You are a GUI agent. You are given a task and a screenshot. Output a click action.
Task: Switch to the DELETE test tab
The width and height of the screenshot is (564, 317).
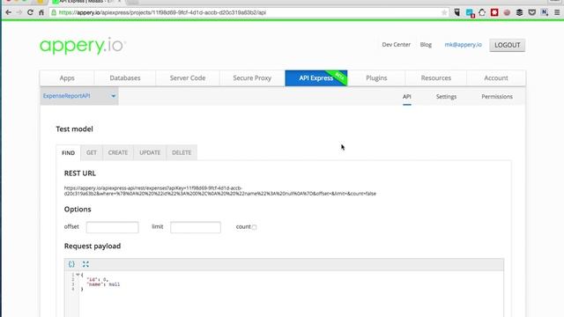coord(182,152)
